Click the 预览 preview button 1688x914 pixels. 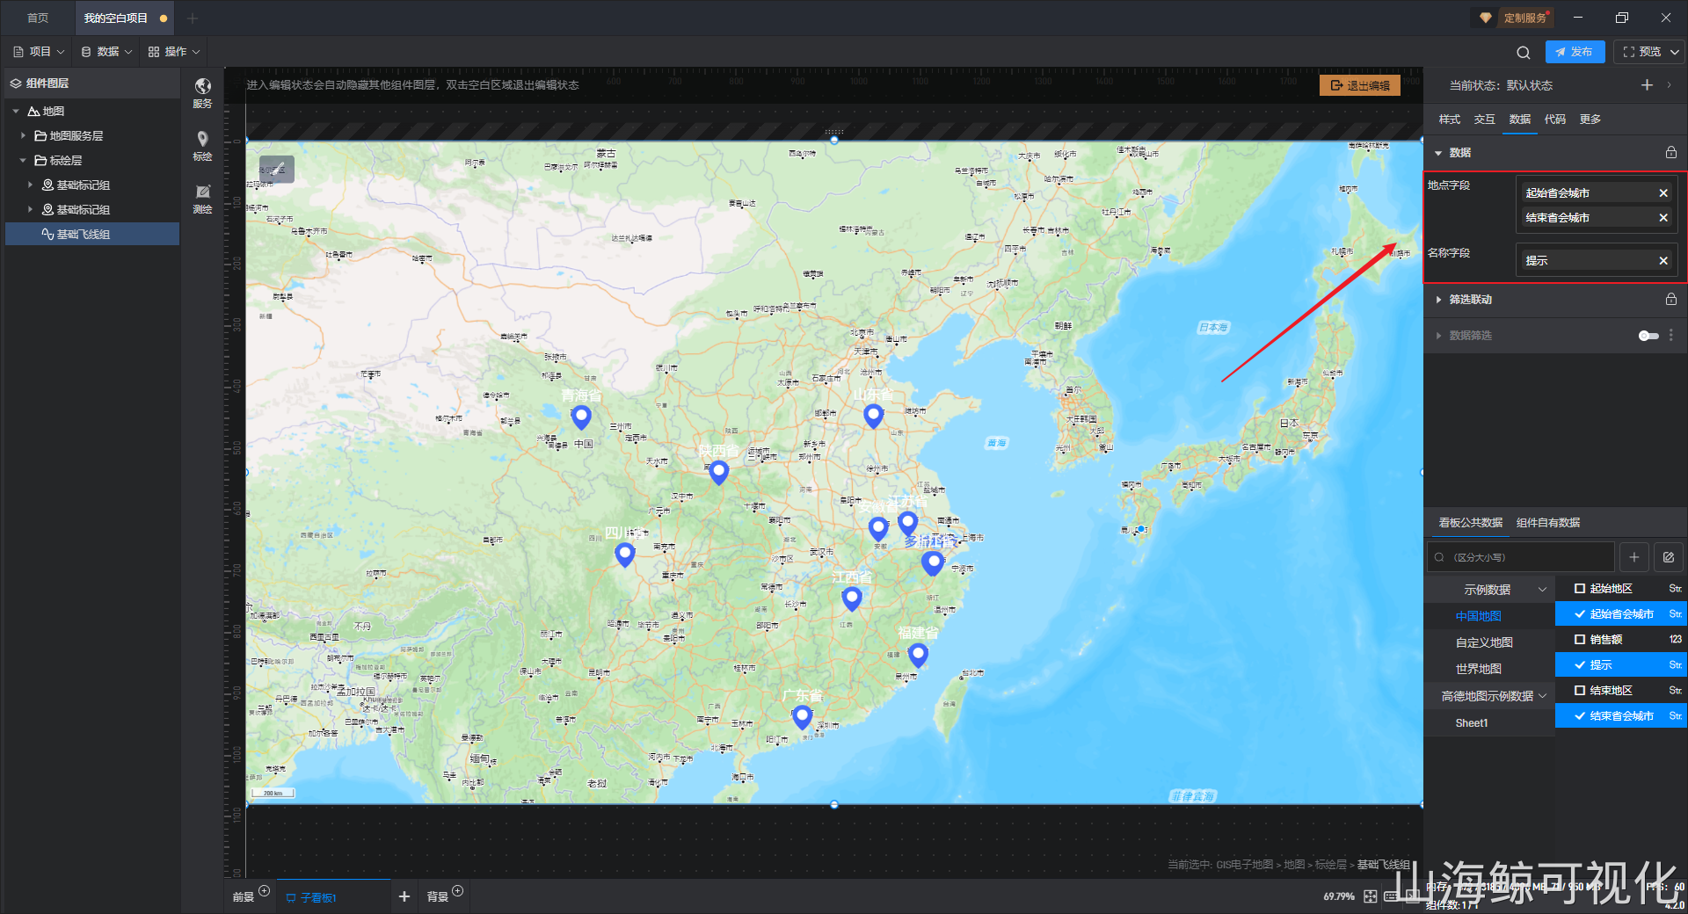(x=1641, y=52)
